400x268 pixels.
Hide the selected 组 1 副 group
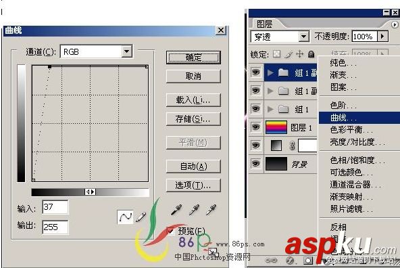pyautogui.click(x=255, y=72)
